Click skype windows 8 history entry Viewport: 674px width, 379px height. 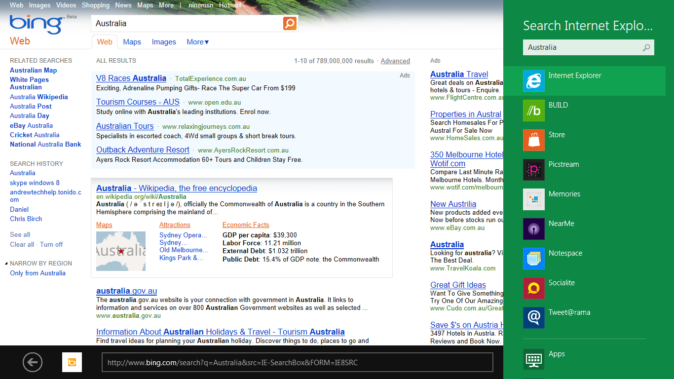(35, 183)
